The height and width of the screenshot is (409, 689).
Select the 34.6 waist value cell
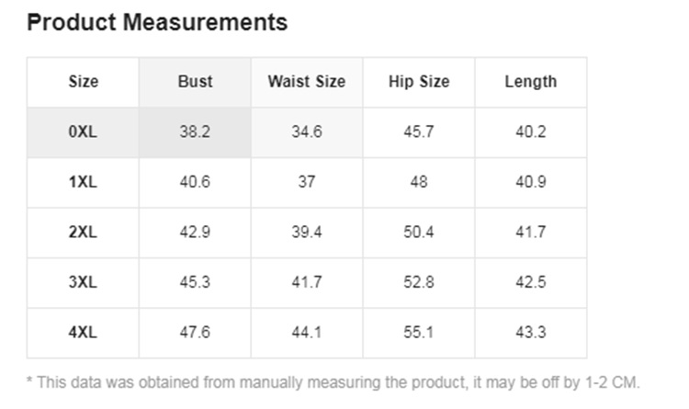tap(307, 132)
